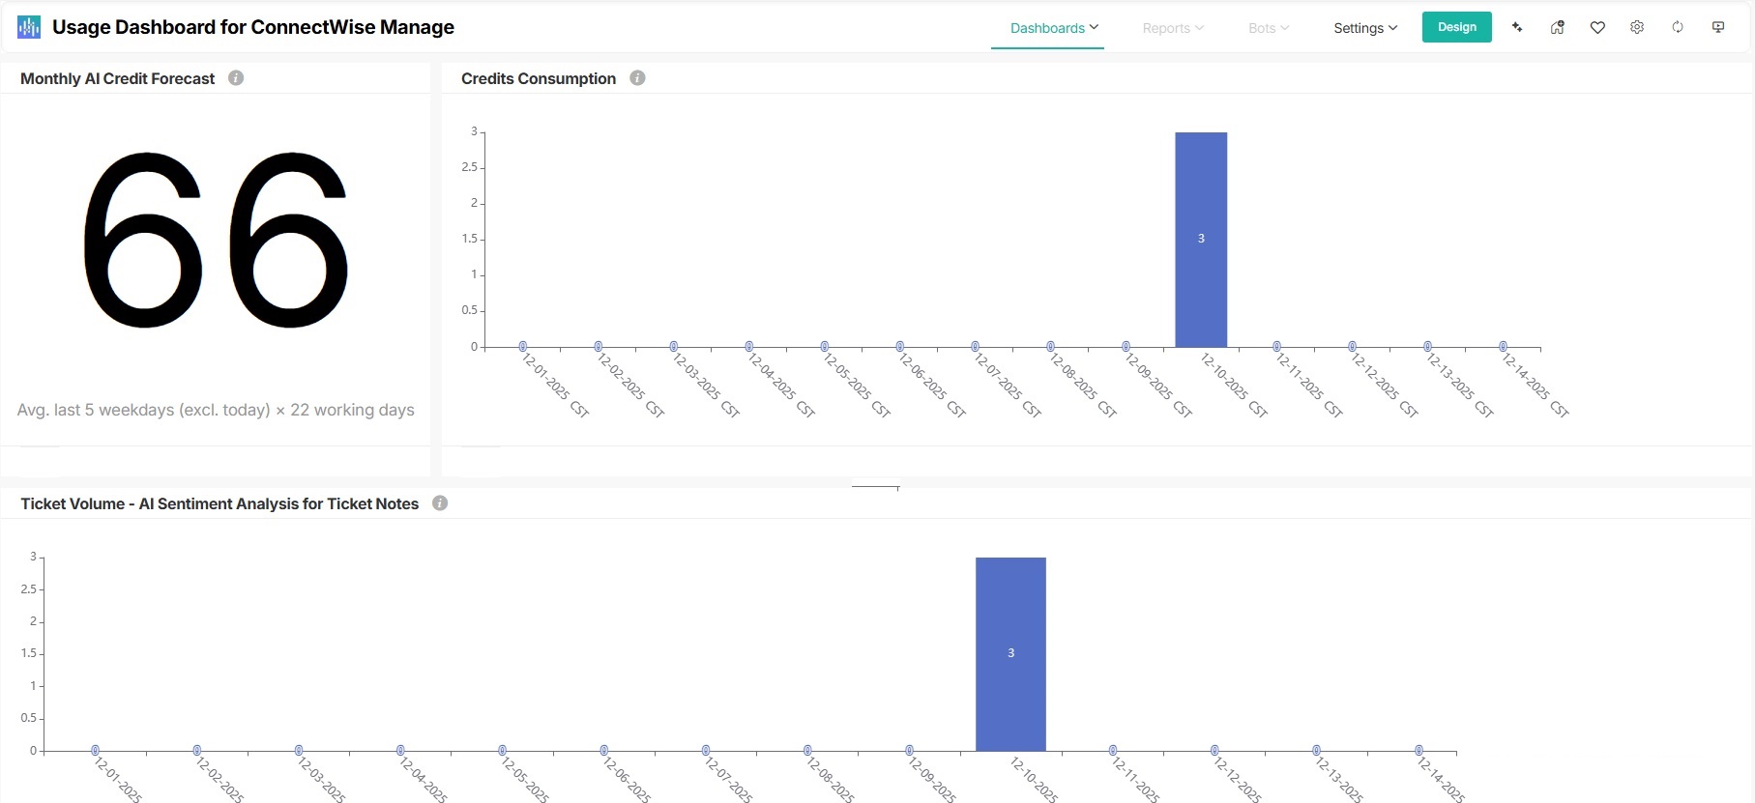Image resolution: width=1755 pixels, height=803 pixels.
Task: Open the AI sparkle assistant icon
Action: coord(1517,27)
